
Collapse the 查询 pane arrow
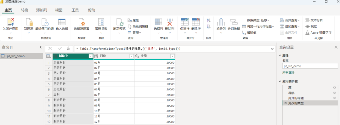point(41,47)
